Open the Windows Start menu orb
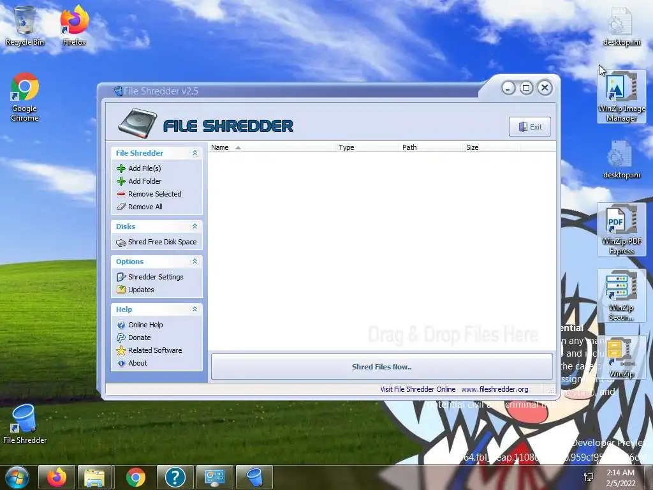653x490 pixels. [x=17, y=477]
